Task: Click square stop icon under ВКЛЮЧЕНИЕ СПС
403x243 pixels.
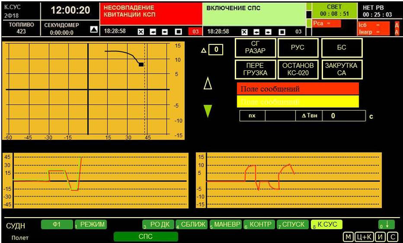Action: click(x=280, y=31)
